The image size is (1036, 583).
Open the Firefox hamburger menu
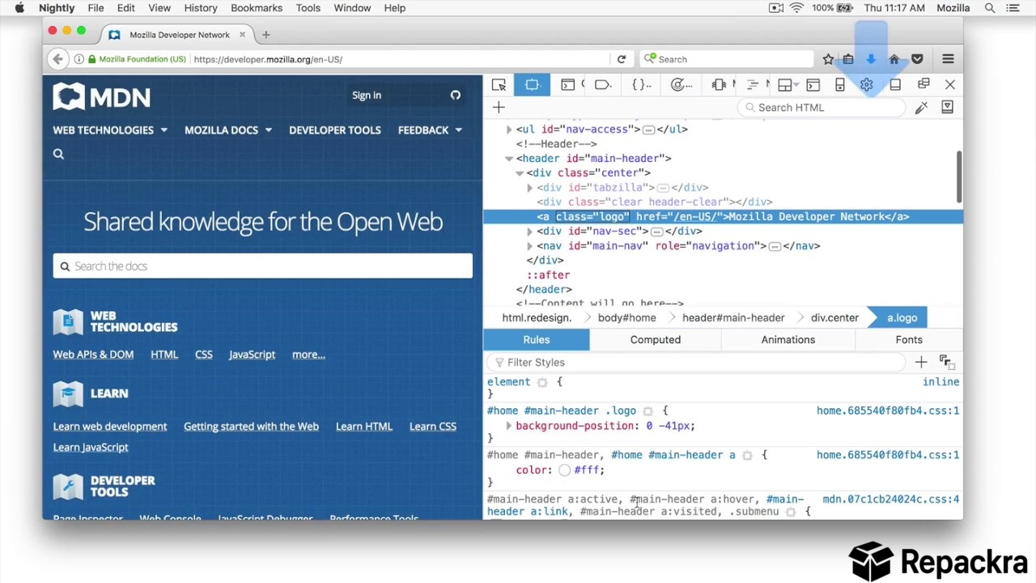pos(949,59)
